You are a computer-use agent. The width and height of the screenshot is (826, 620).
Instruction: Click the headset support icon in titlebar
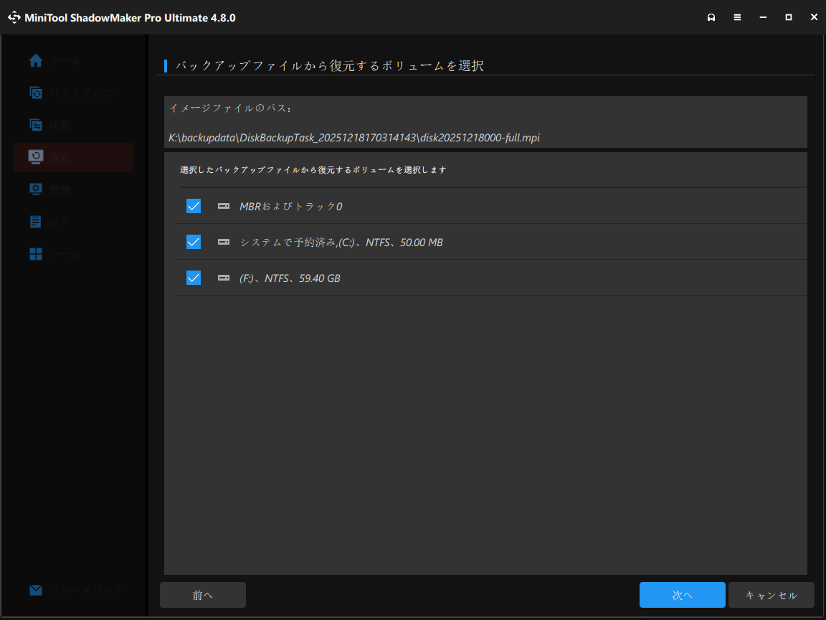point(711,17)
